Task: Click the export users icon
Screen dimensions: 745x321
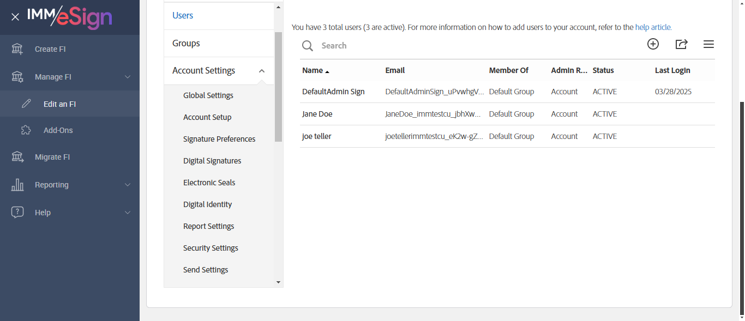Action: click(x=681, y=45)
